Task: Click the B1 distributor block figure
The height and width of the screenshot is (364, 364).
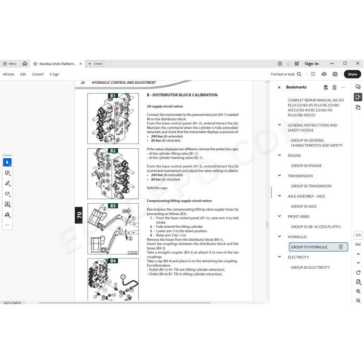Action: pyautogui.click(x=113, y=119)
